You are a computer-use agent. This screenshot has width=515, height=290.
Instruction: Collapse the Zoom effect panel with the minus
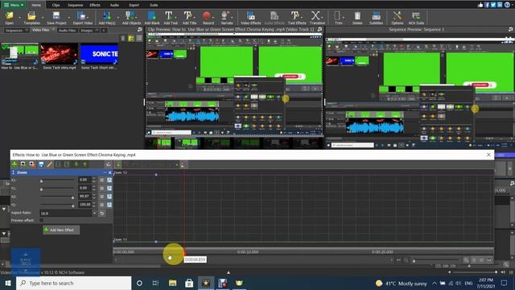pos(105,172)
